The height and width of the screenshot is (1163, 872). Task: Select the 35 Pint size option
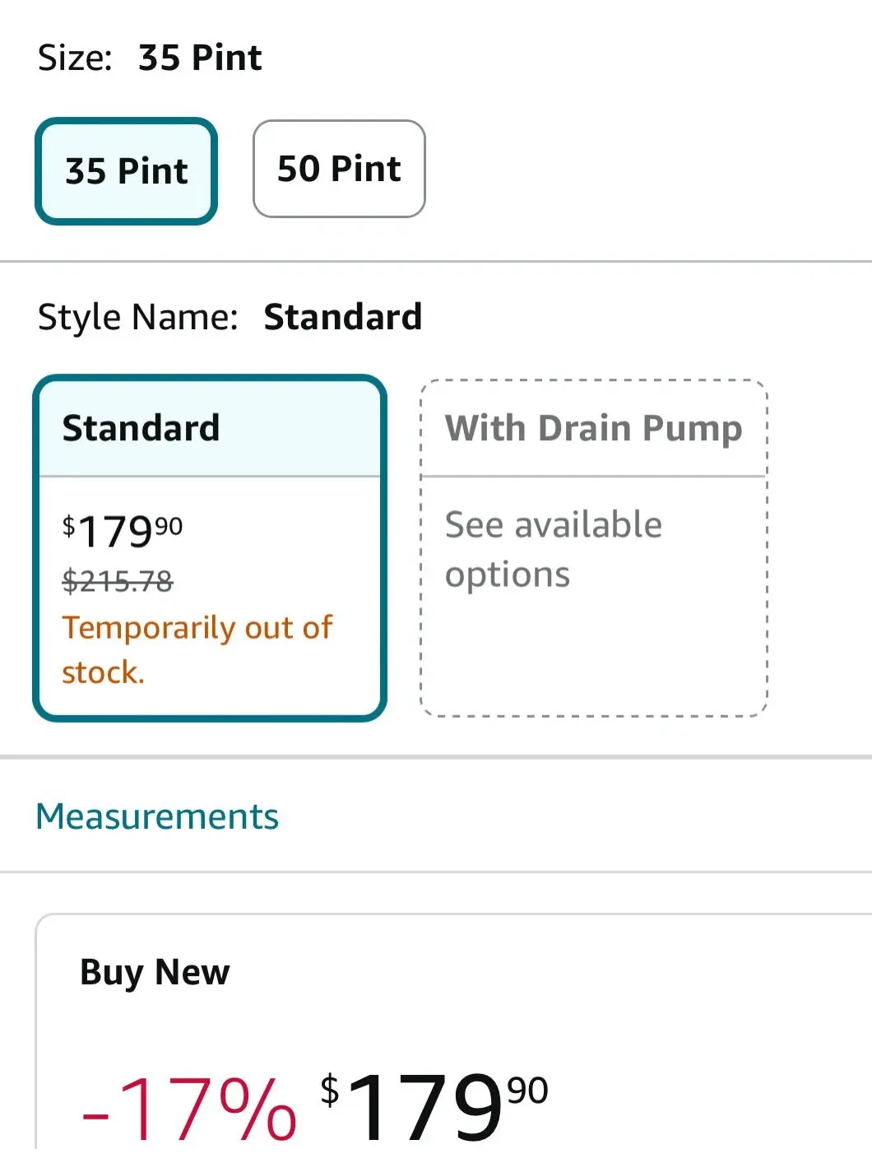[x=126, y=171]
